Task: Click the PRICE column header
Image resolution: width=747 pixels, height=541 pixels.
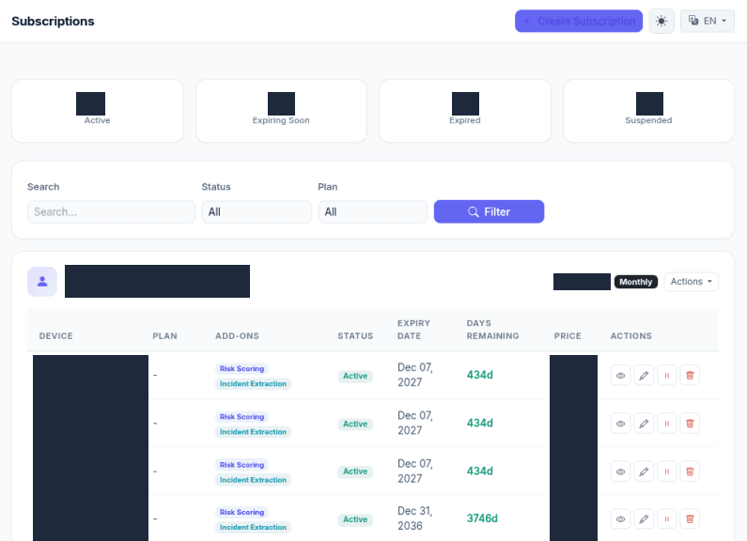Action: (568, 335)
